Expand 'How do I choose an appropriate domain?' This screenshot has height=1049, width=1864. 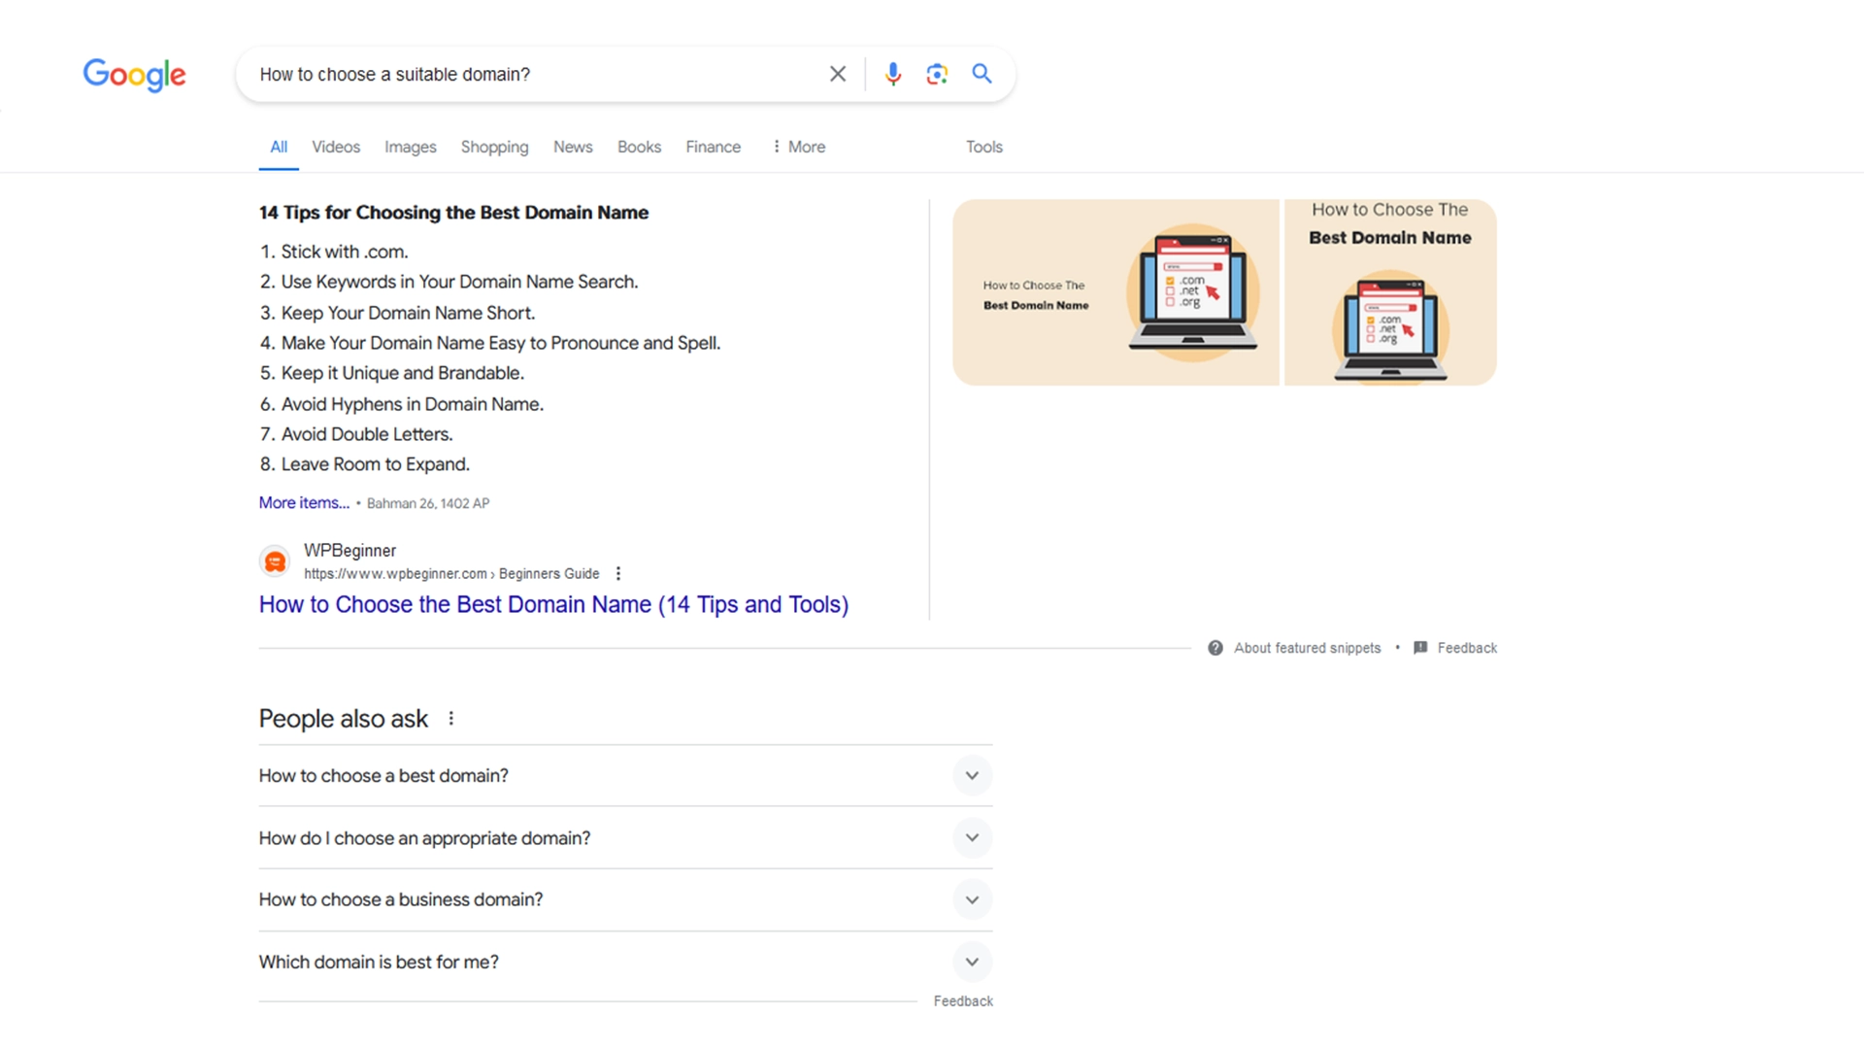[625, 838]
